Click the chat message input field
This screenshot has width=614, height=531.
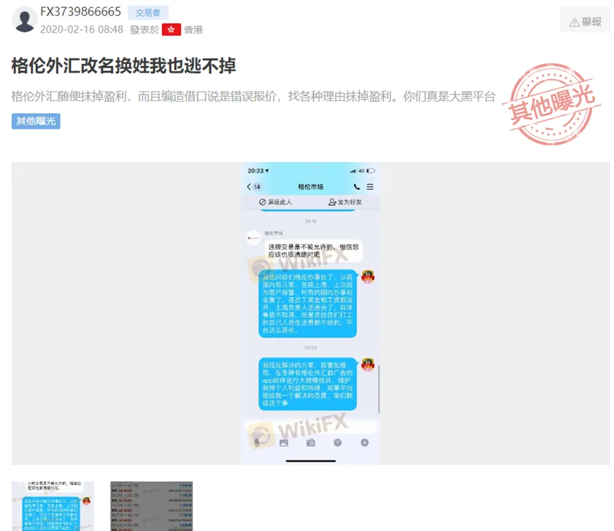point(310,427)
